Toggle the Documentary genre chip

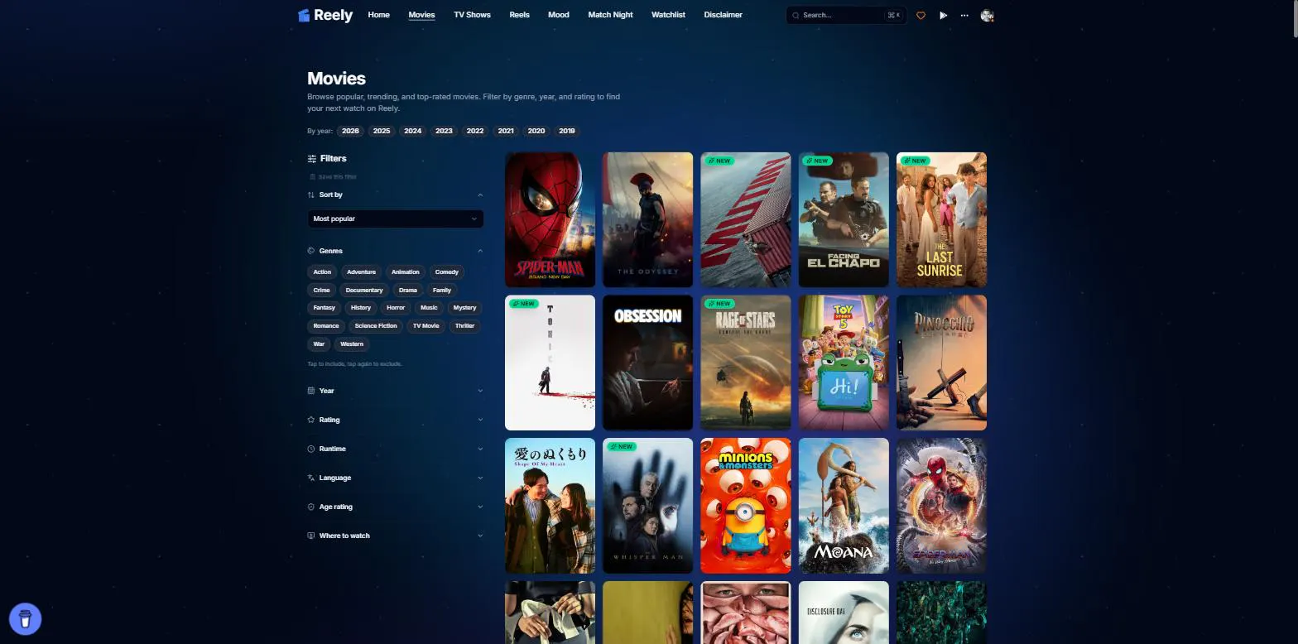[364, 290]
